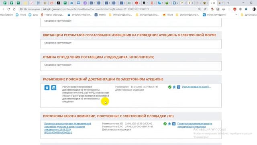
Task: Open Приложения in the bookmarks bar
Action: [x=6, y=15]
